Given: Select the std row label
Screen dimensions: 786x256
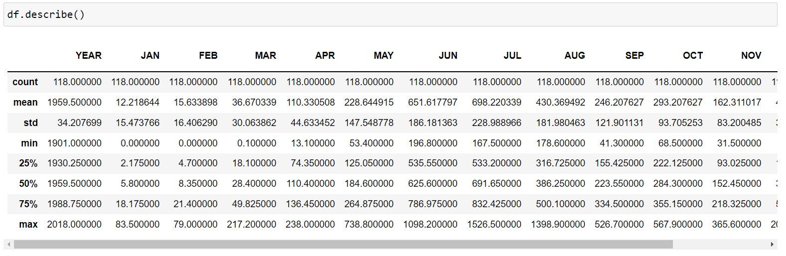Looking at the screenshot, I should pyautogui.click(x=30, y=123).
